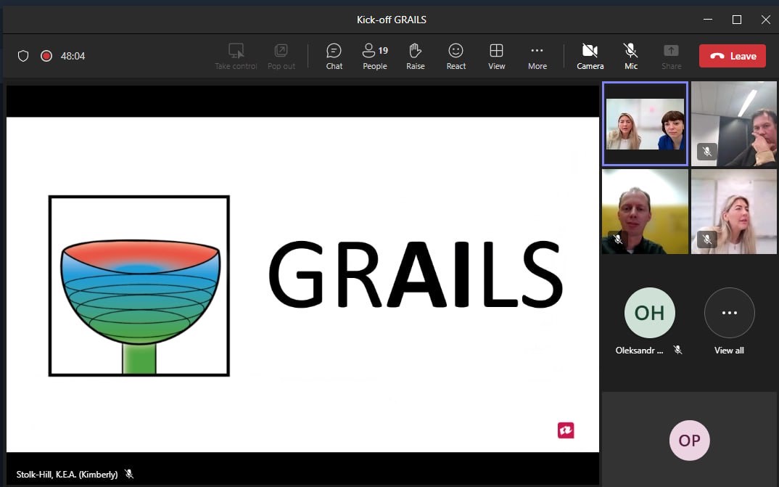
Task: Pop out the shared content
Action: click(x=281, y=56)
